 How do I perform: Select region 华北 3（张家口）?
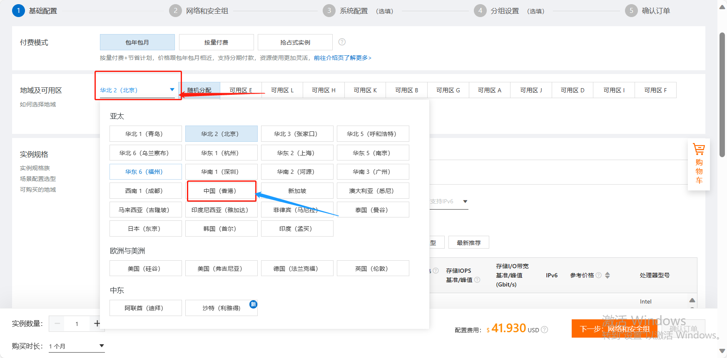(297, 134)
